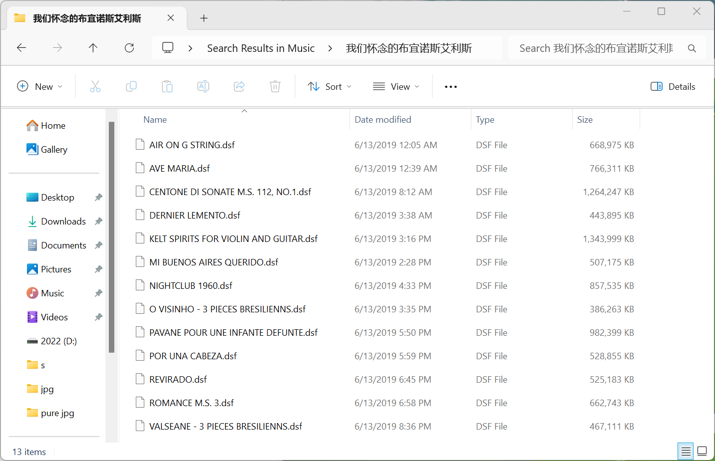Click the Delete trash bin icon
This screenshot has width=715, height=461.
(x=275, y=86)
